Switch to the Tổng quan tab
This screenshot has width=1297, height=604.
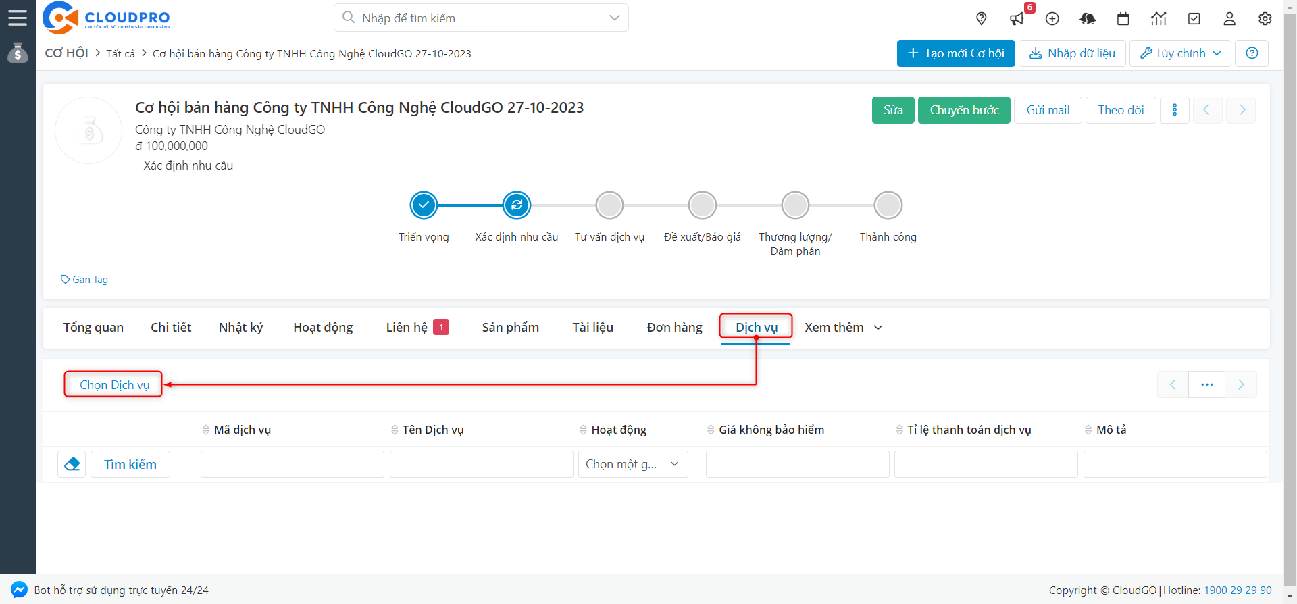point(93,328)
